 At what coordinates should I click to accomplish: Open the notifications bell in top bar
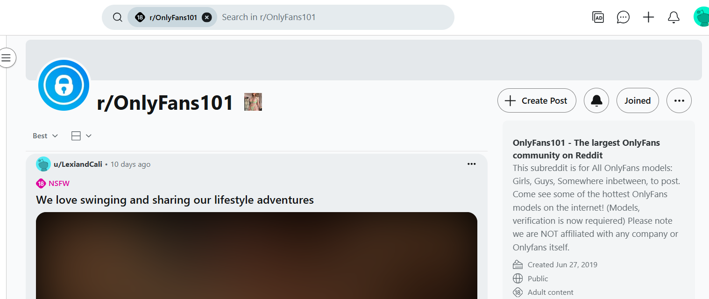click(674, 17)
